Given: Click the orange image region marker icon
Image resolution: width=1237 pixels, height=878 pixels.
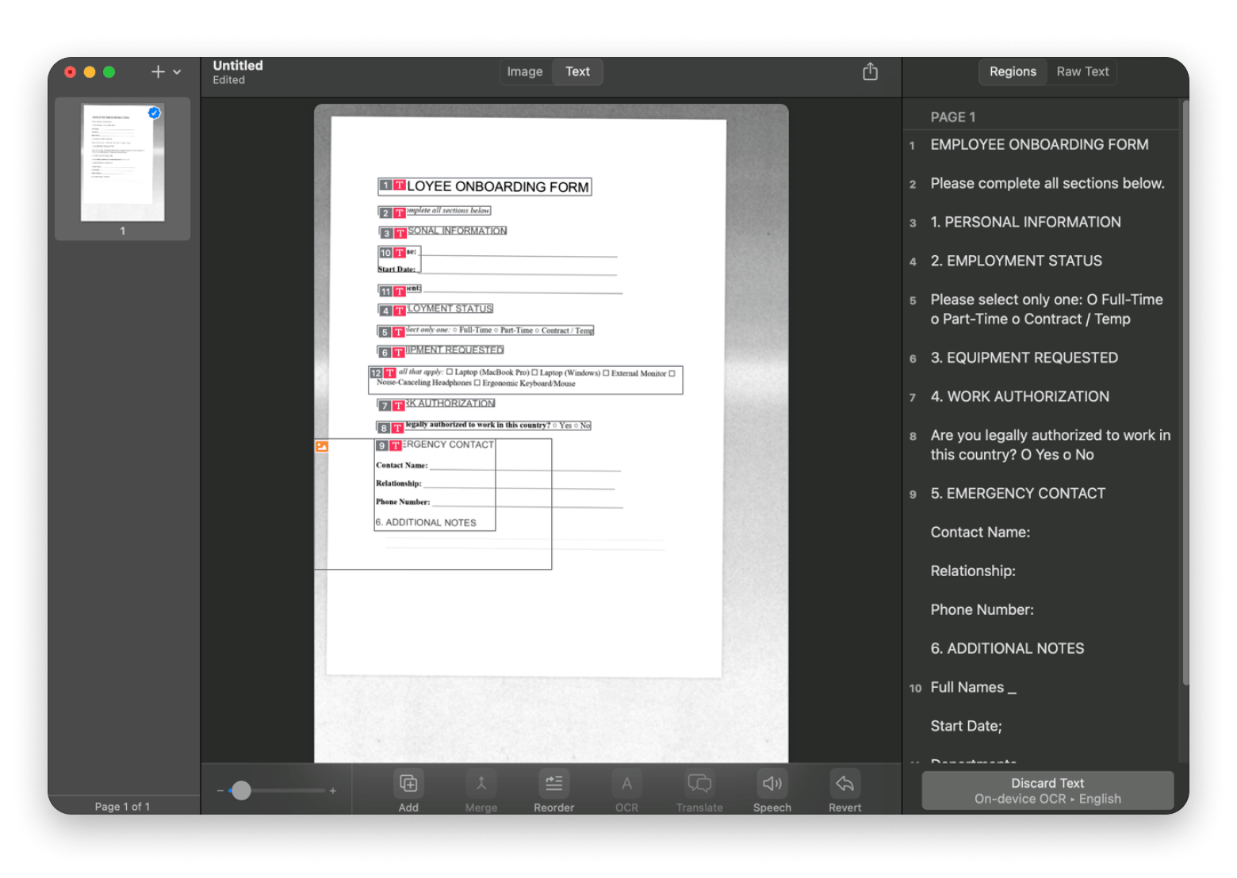Looking at the screenshot, I should tap(321, 446).
